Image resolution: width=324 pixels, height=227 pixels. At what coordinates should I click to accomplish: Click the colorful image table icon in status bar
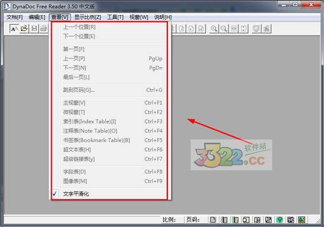(x=302, y=220)
